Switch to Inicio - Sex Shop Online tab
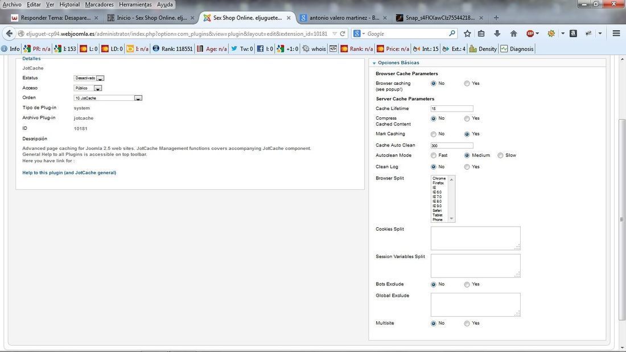The width and height of the screenshot is (626, 352). tap(151, 18)
